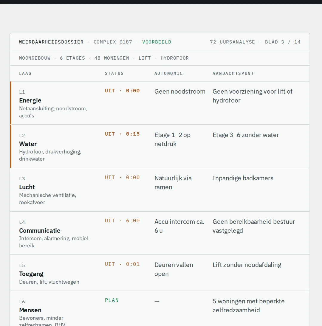Click the 48 WONINGEN text
Image resolution: width=322 pixels, height=326 pixels.
pyautogui.click(x=112, y=58)
